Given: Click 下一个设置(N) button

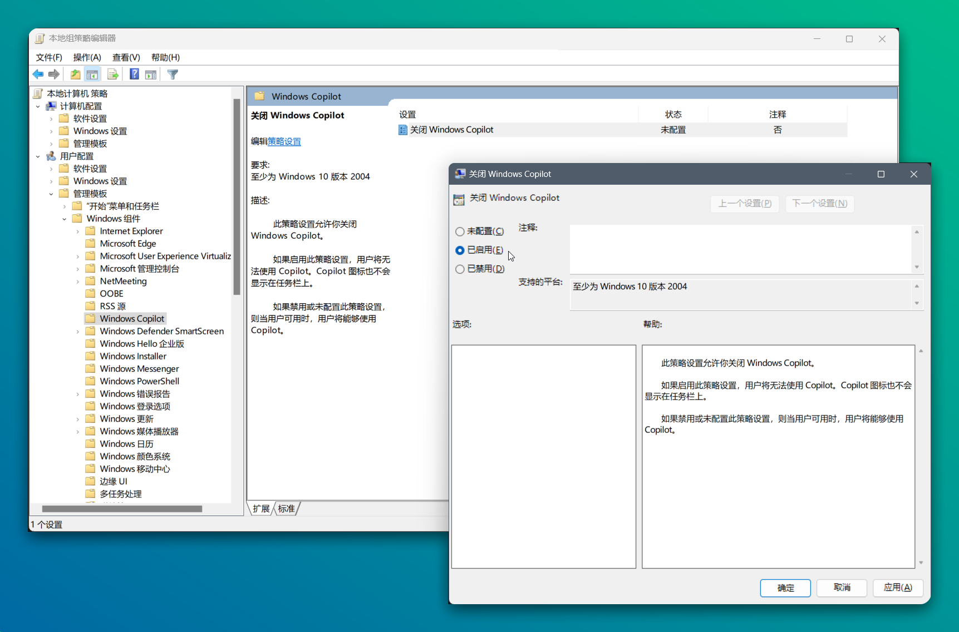Looking at the screenshot, I should (x=820, y=204).
